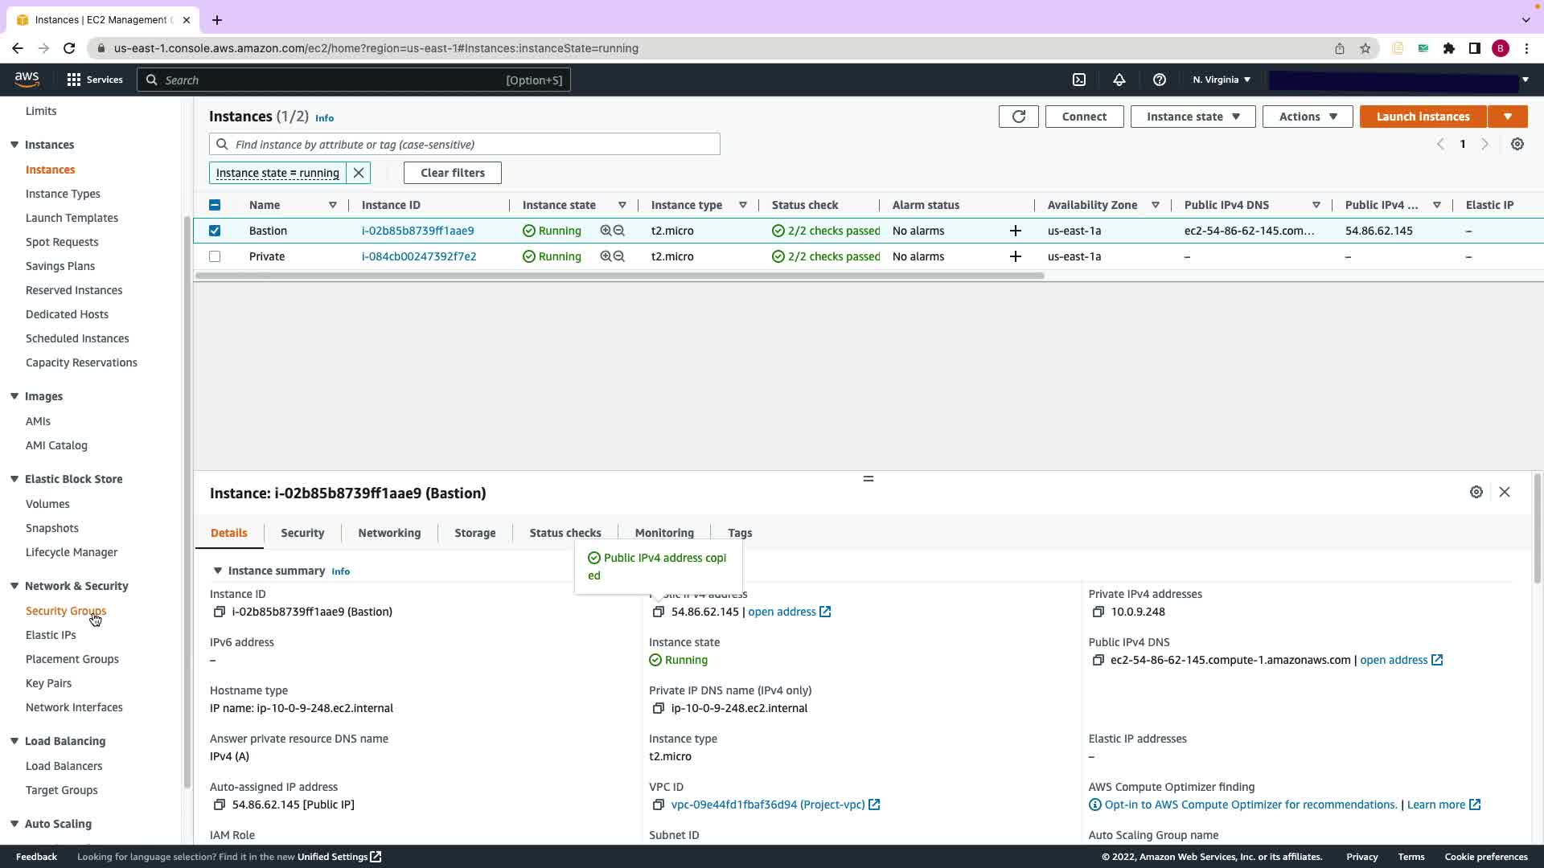Open the Instance state dropdown
1544x868 pixels.
(x=1193, y=117)
